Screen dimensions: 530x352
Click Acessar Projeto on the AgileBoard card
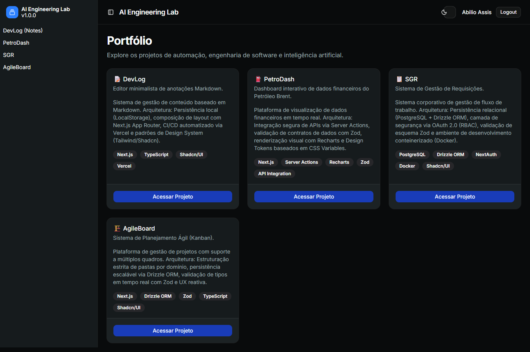[x=173, y=331]
